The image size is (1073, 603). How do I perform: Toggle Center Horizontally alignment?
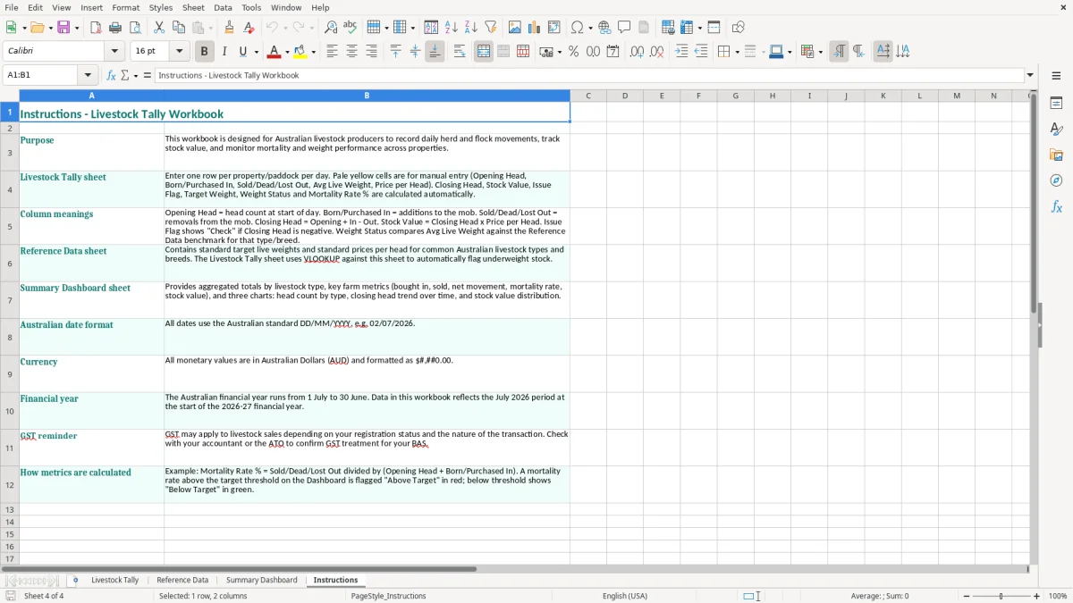pyautogui.click(x=351, y=52)
